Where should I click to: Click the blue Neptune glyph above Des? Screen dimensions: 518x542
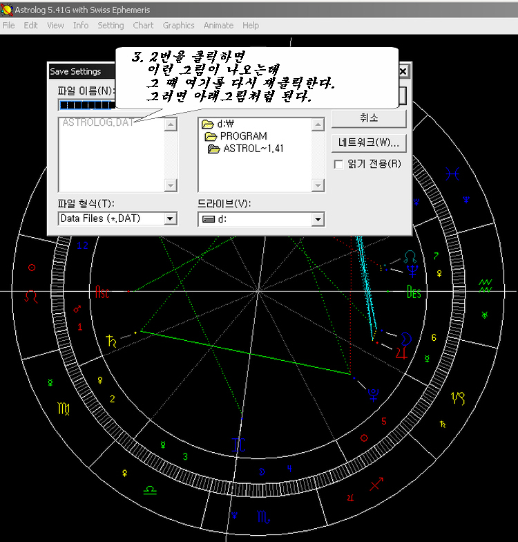point(413,271)
